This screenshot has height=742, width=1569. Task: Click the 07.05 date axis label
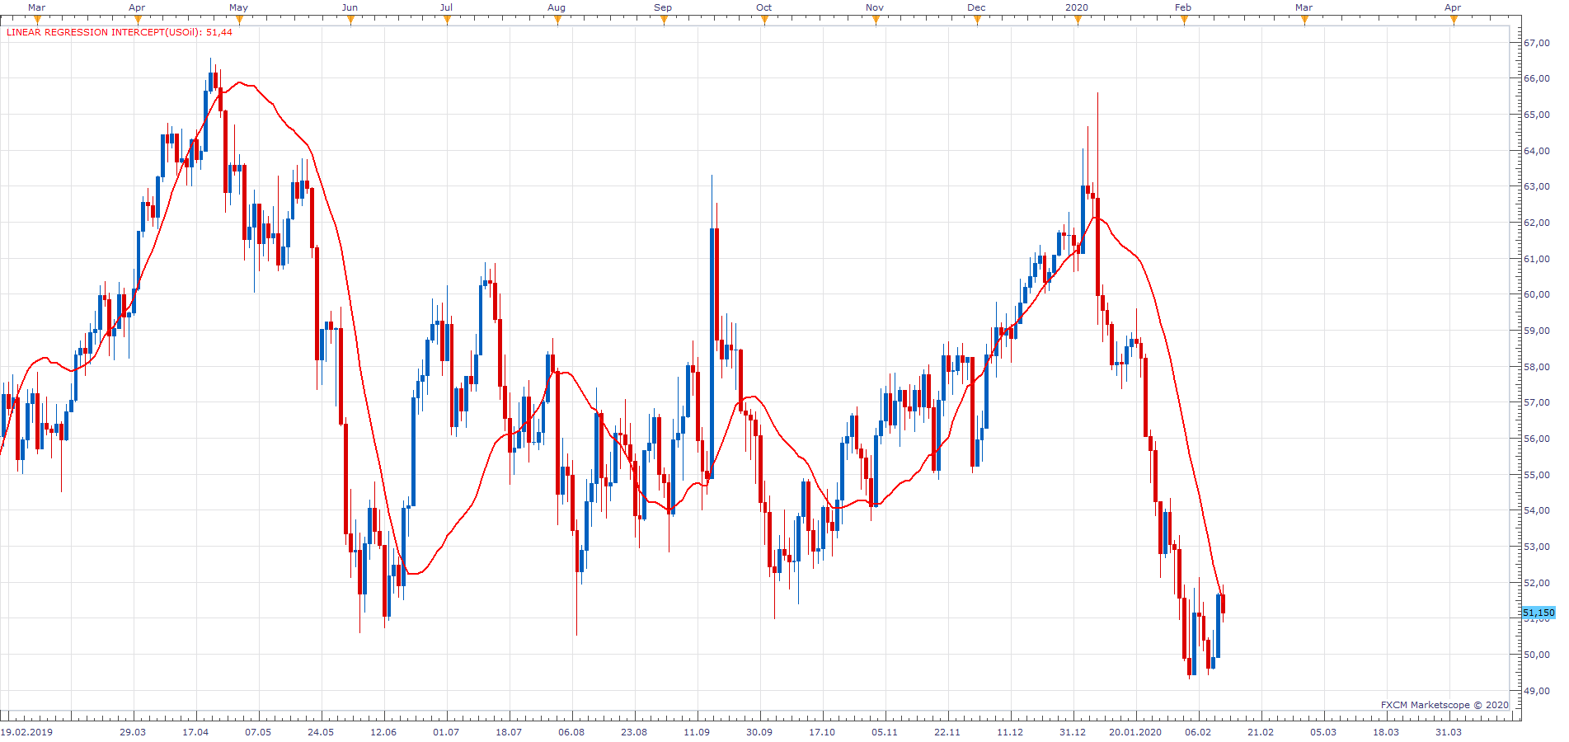click(258, 732)
